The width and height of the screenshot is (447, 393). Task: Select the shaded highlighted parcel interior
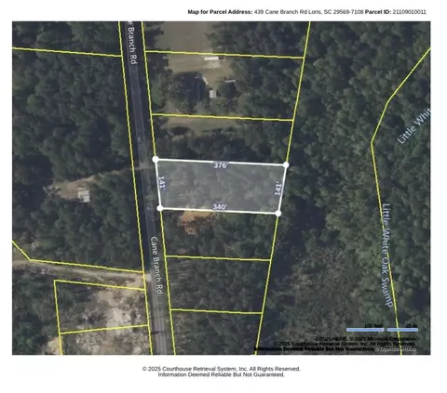click(220, 187)
